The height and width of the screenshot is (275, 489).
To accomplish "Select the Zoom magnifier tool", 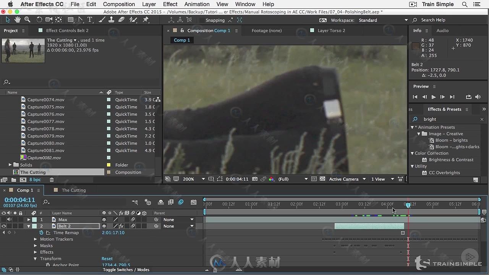I will pos(27,20).
